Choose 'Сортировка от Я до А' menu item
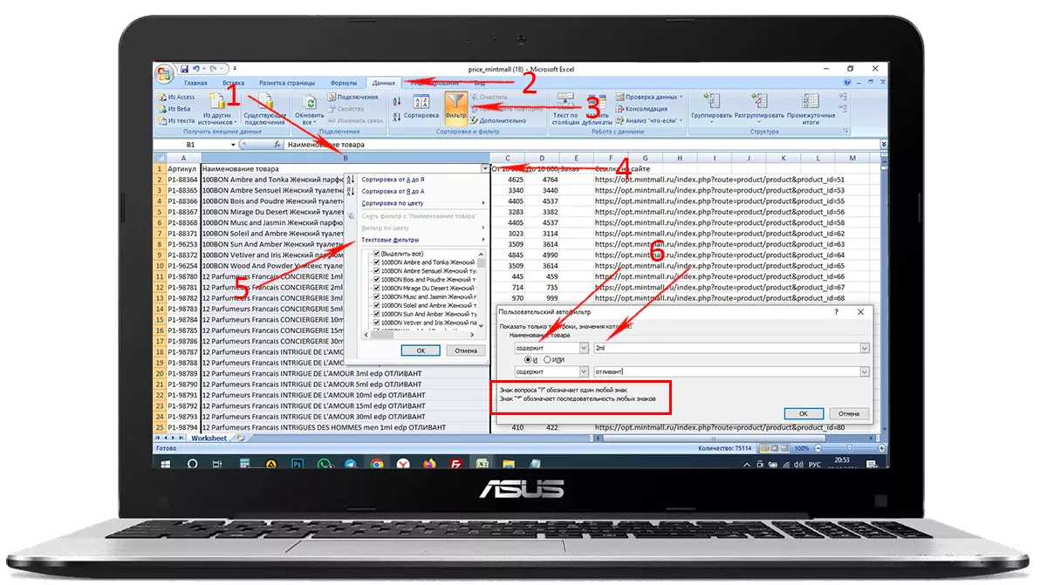 click(x=393, y=191)
